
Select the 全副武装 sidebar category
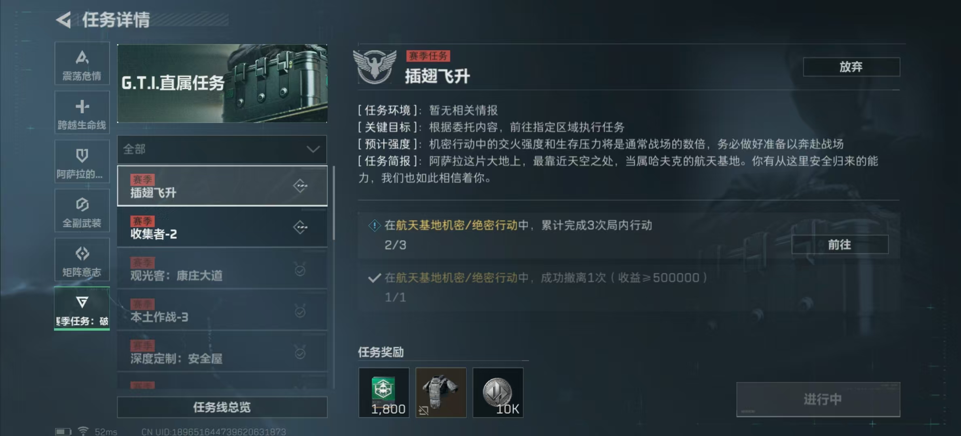(82, 211)
